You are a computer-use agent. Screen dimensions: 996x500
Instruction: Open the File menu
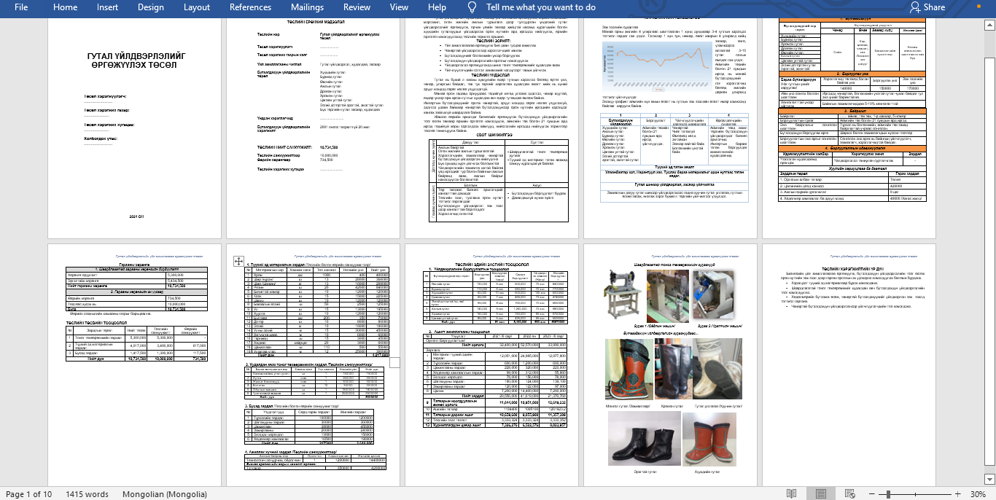[x=21, y=7]
